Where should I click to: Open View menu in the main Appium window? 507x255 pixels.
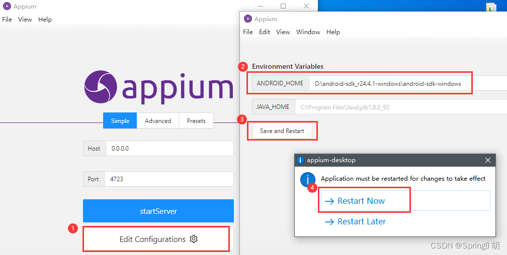click(25, 20)
